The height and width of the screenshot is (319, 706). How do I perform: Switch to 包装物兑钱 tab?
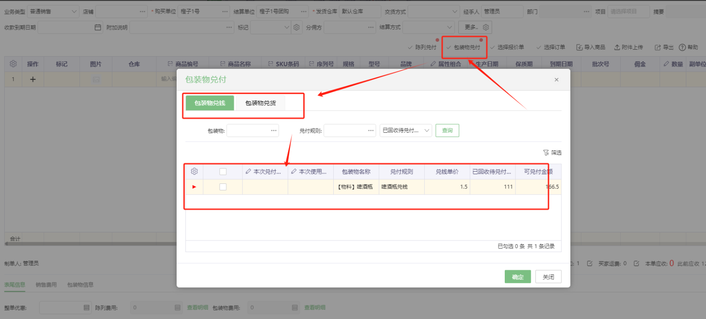(210, 103)
